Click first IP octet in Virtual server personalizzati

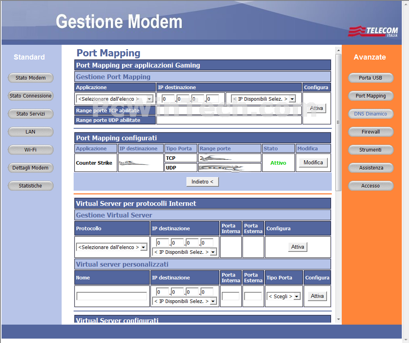coord(162,292)
